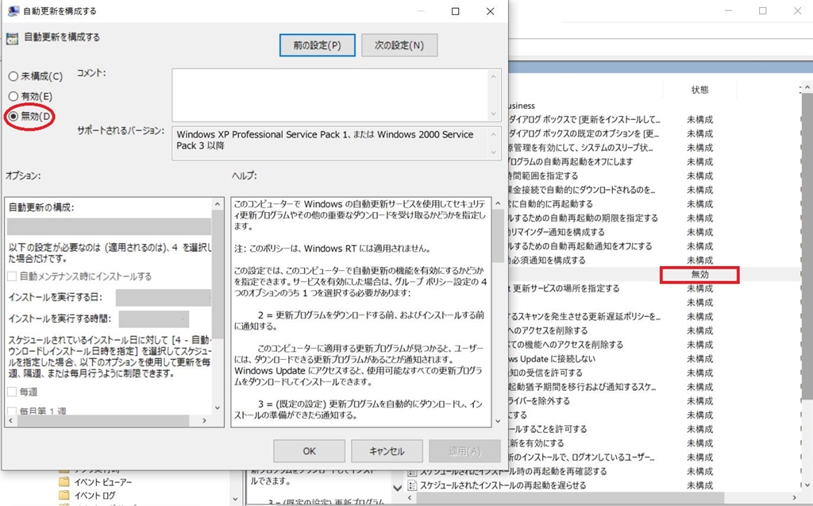This screenshot has width=813, height=506.
Task: Select the イベント ビューアー tree folder
Action: click(102, 481)
